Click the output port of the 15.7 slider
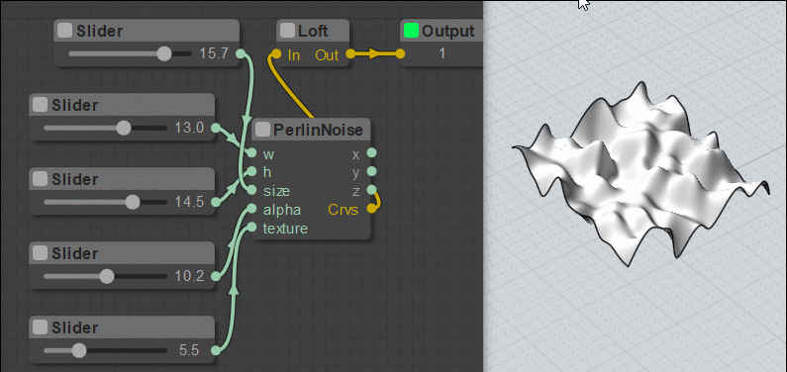787x372 pixels. (241, 53)
